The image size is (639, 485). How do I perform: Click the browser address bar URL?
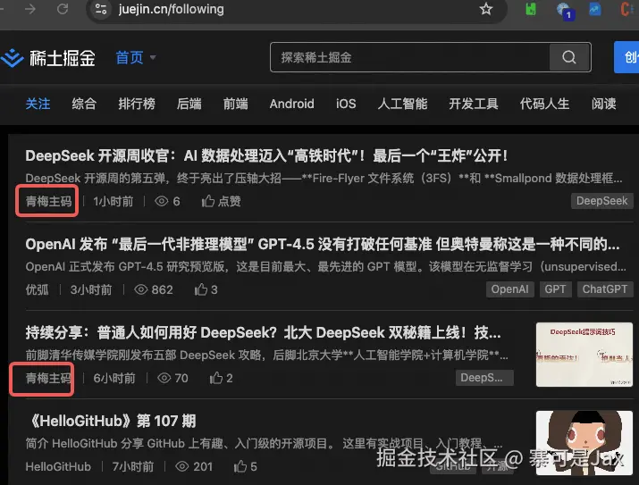[x=170, y=10]
